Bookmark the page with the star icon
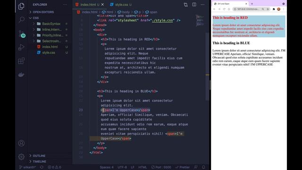Screen dimensions: 302x170 point(268,9)
